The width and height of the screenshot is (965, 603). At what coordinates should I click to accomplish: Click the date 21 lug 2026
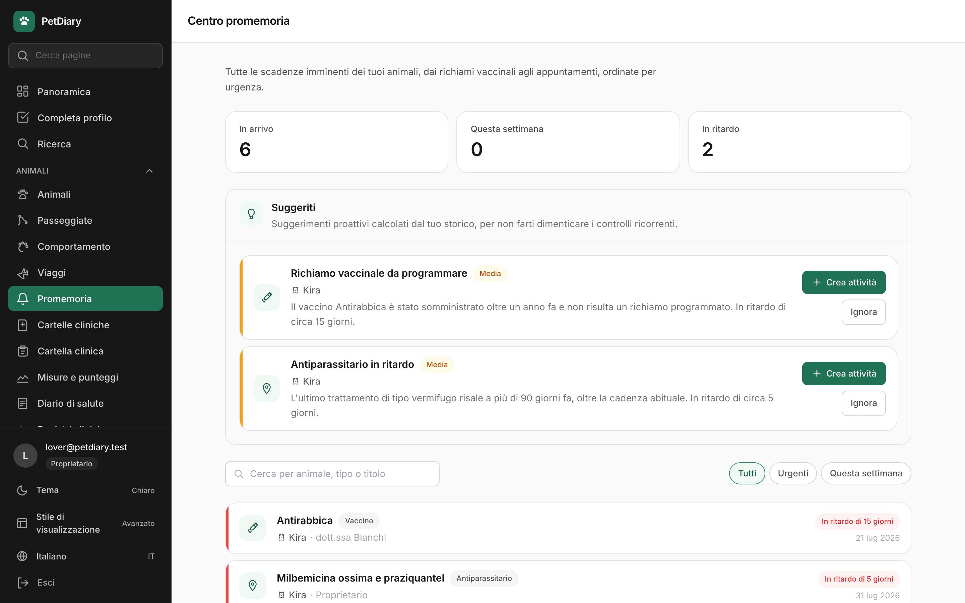pos(877,538)
